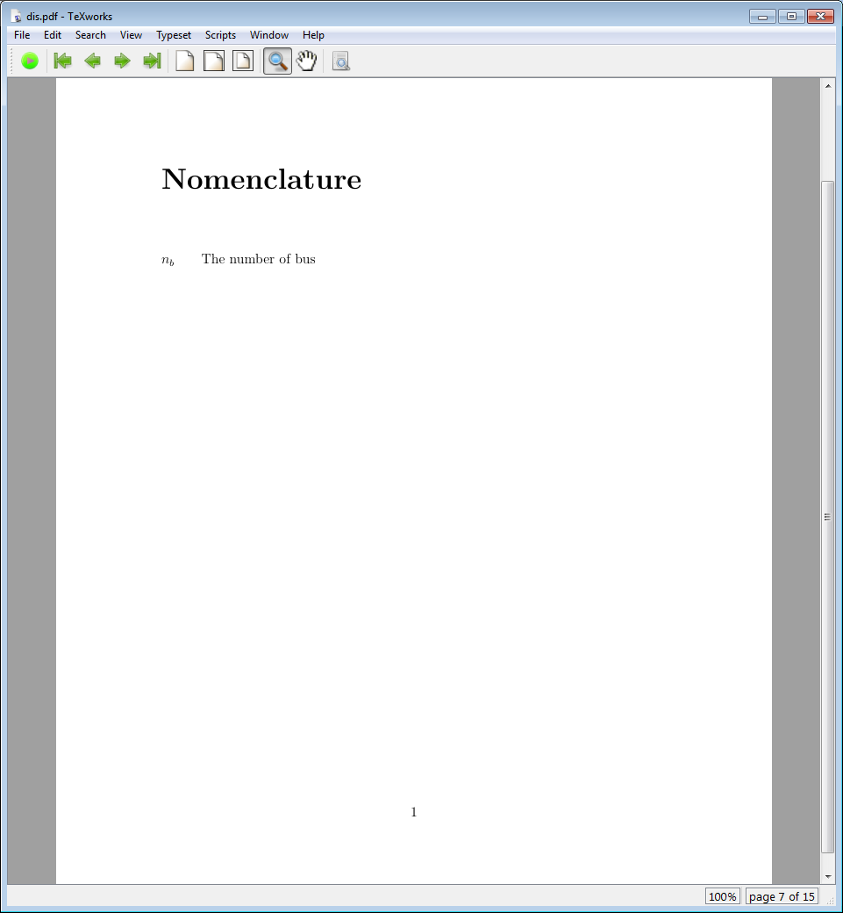Image resolution: width=843 pixels, height=913 pixels.
Task: Click the Nomenclature heading text
Action: point(261,179)
